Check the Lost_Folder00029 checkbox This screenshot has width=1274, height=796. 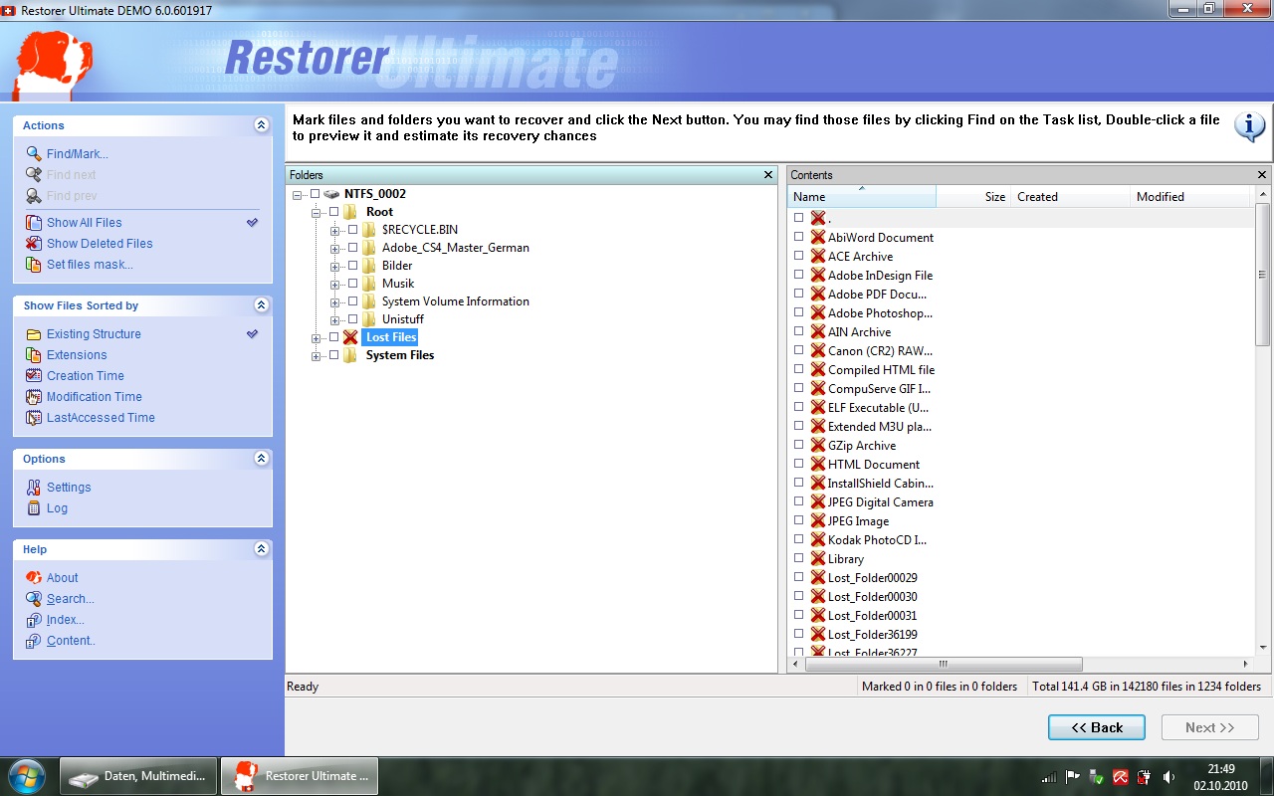(x=799, y=577)
